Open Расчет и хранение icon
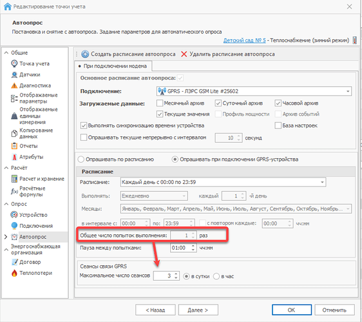Screen dimensions: 362x322 (x=14, y=179)
